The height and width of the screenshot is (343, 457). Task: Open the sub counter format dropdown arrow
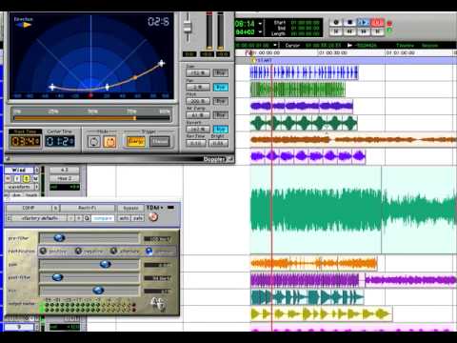tap(260, 32)
